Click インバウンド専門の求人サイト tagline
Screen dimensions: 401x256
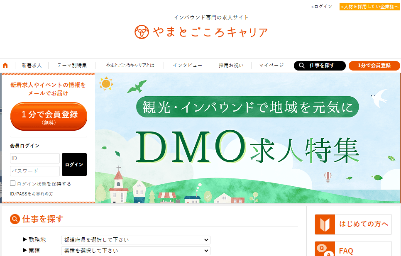coord(211,17)
